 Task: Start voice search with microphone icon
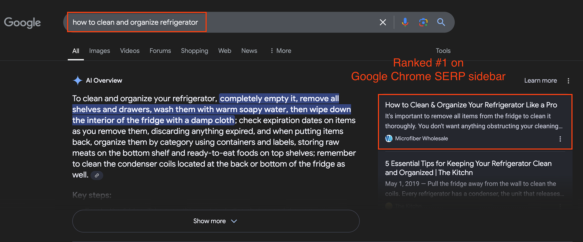click(x=405, y=22)
